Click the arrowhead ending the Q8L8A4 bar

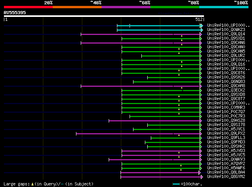pyautogui.click(x=200, y=173)
